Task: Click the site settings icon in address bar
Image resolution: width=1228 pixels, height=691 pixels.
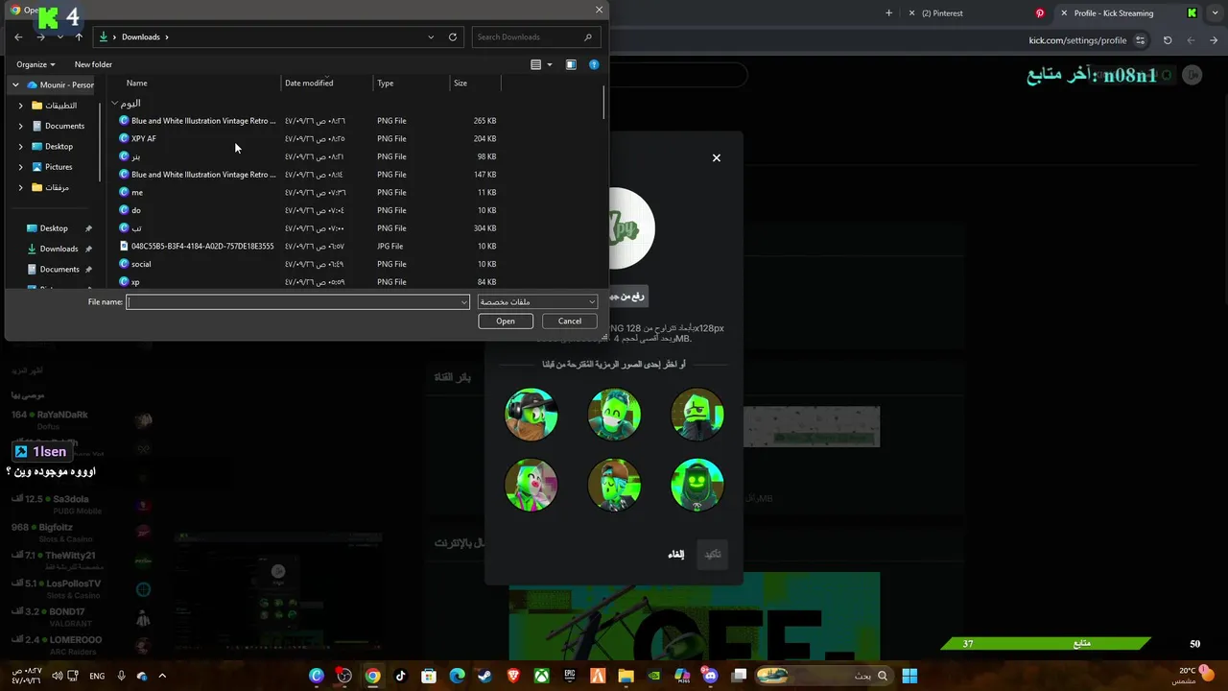Action: click(1140, 40)
